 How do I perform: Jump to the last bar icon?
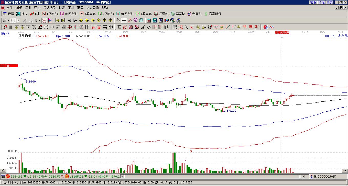(x=63, y=20)
